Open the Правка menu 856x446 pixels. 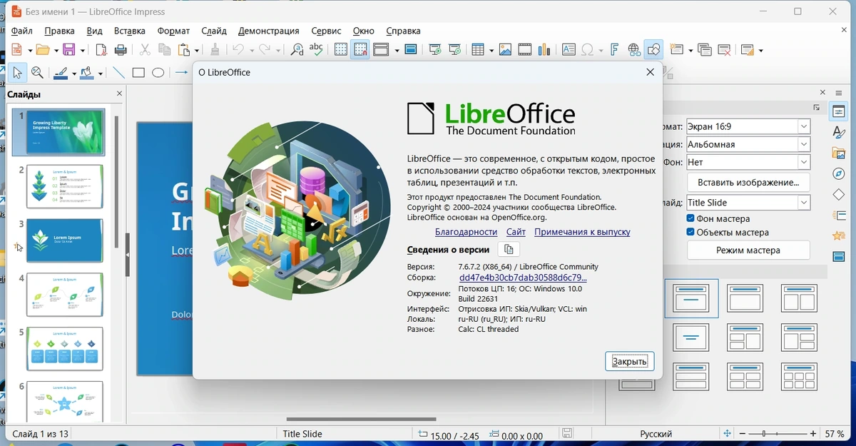click(x=59, y=31)
